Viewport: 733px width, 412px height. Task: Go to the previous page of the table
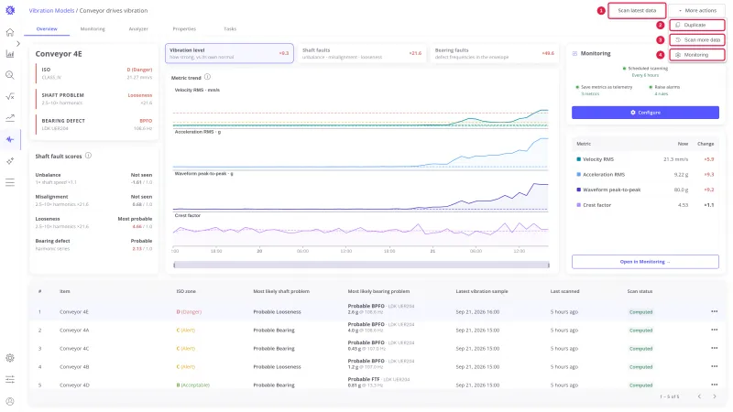[x=699, y=396]
